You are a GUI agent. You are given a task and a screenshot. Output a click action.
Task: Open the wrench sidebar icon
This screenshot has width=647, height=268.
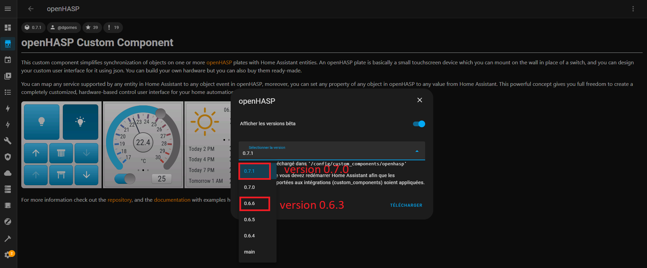pos(8,141)
